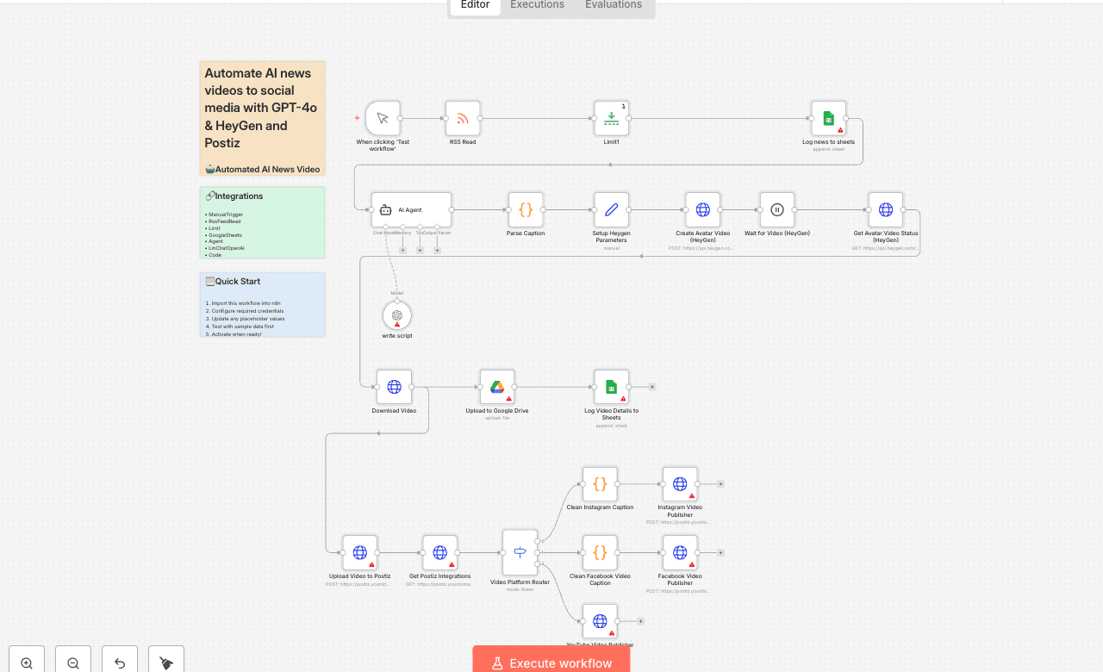Screen dimensions: 1103x672
Task: Zoom in on the canvas
Action: coord(27,662)
